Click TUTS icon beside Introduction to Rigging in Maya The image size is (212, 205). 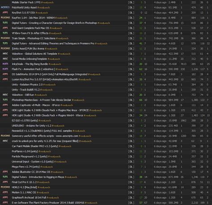[x=5, y=177]
